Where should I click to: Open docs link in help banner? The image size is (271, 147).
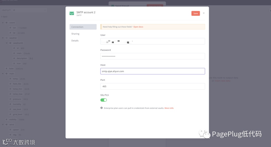point(138,27)
